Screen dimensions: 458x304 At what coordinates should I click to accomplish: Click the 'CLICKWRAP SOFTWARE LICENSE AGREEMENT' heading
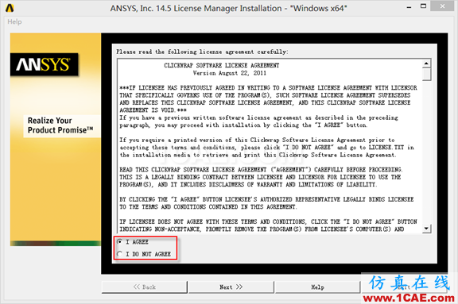[x=221, y=65]
